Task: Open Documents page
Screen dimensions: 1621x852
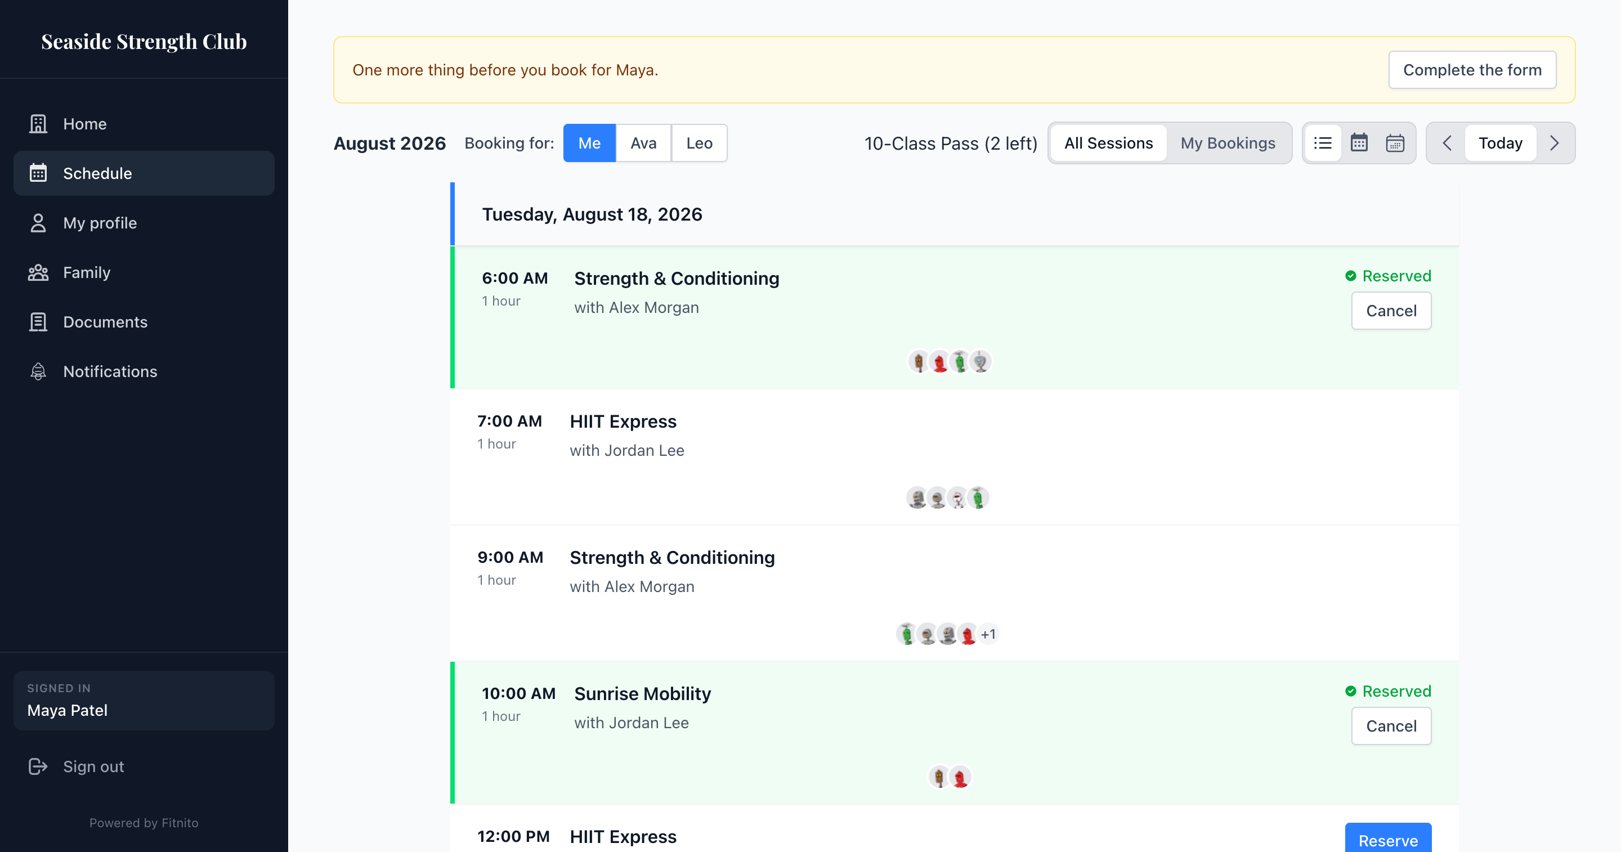Action: (144, 322)
